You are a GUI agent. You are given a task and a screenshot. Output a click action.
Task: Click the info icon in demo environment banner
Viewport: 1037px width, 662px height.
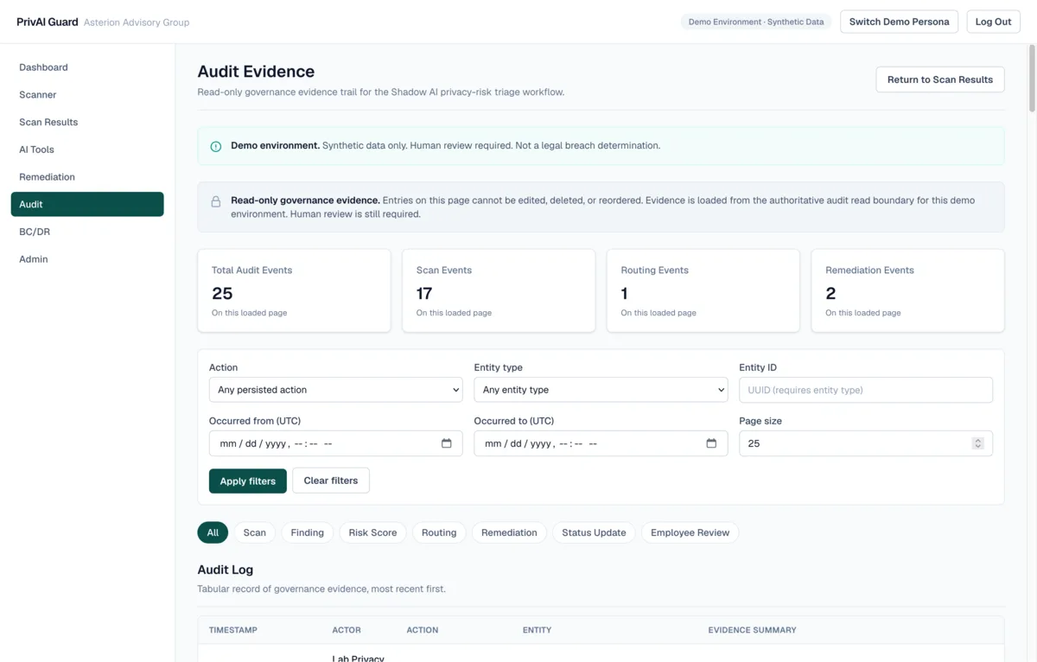point(216,146)
